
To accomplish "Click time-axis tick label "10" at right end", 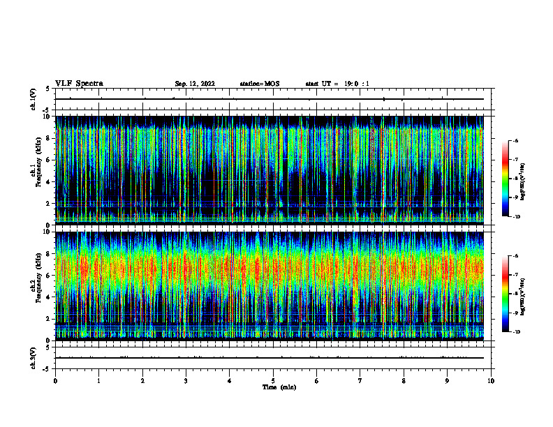I will coord(491,381).
